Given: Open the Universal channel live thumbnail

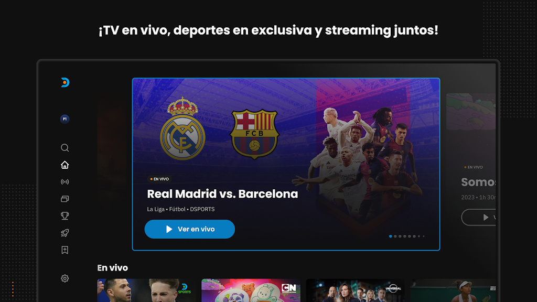Looking at the screenshot, I should (x=356, y=290).
